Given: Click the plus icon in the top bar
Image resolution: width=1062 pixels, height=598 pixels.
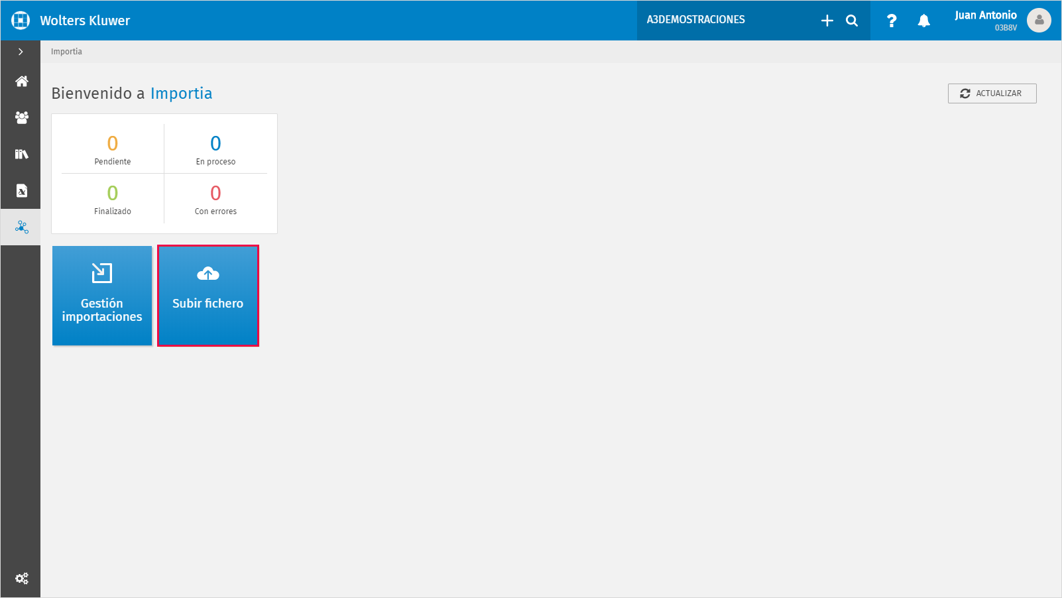Looking at the screenshot, I should (827, 21).
